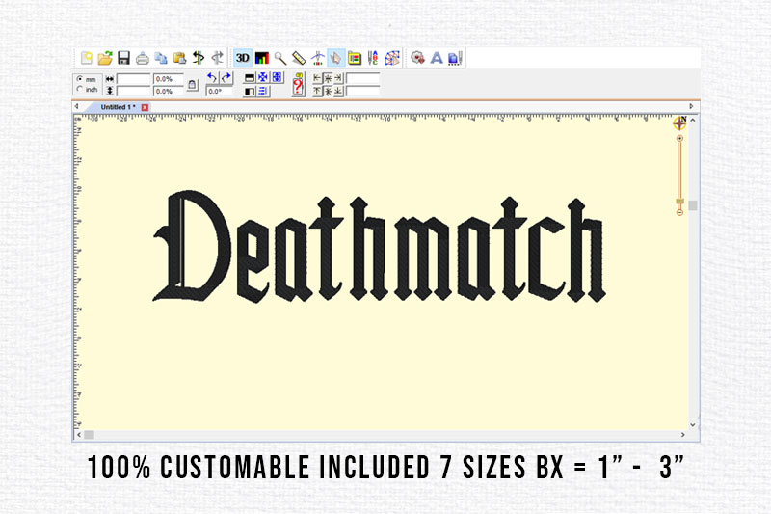Image resolution: width=771 pixels, height=514 pixels.
Task: Click the blue save stitch file icon
Action: tap(455, 58)
